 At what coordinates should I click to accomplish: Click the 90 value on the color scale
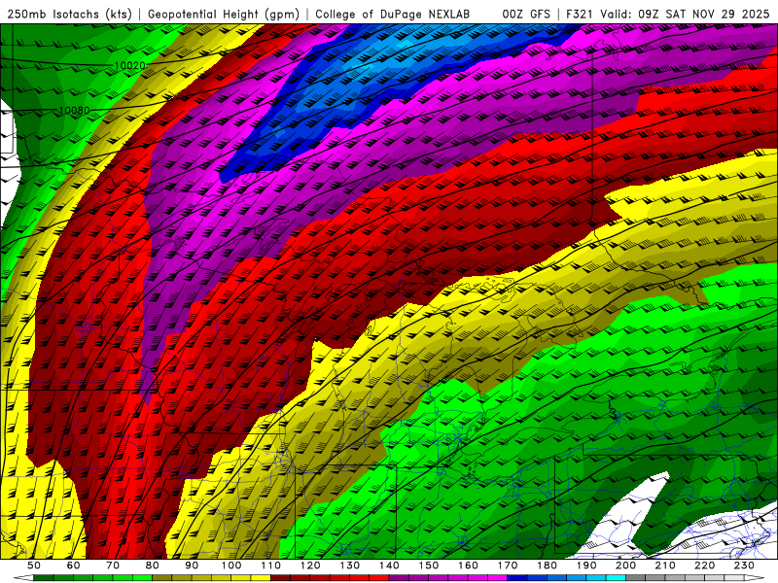[192, 566]
